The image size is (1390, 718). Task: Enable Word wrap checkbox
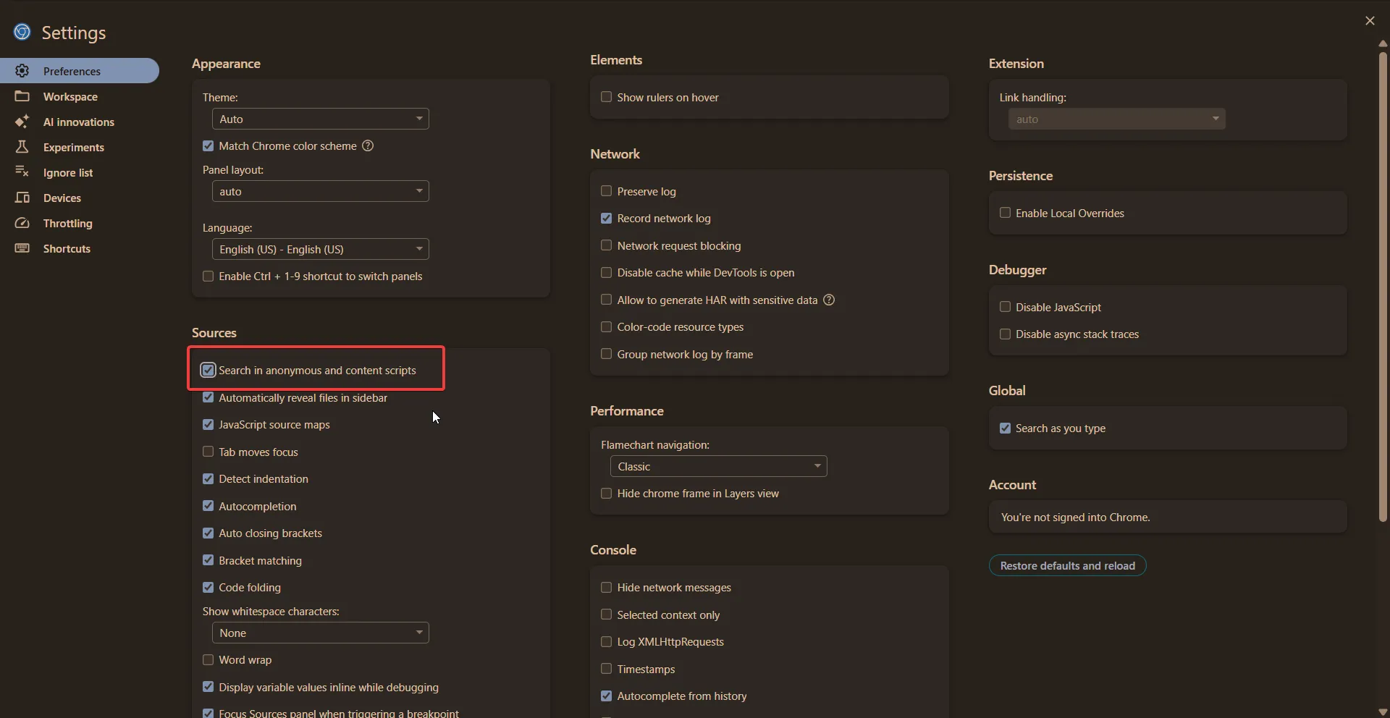point(208,660)
